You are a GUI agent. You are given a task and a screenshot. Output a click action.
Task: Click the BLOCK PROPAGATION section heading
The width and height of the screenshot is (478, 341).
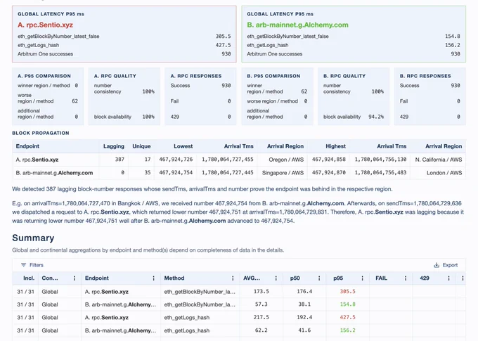click(41, 133)
